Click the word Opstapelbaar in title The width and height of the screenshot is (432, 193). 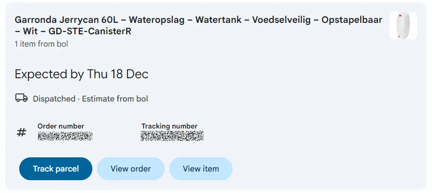352,20
